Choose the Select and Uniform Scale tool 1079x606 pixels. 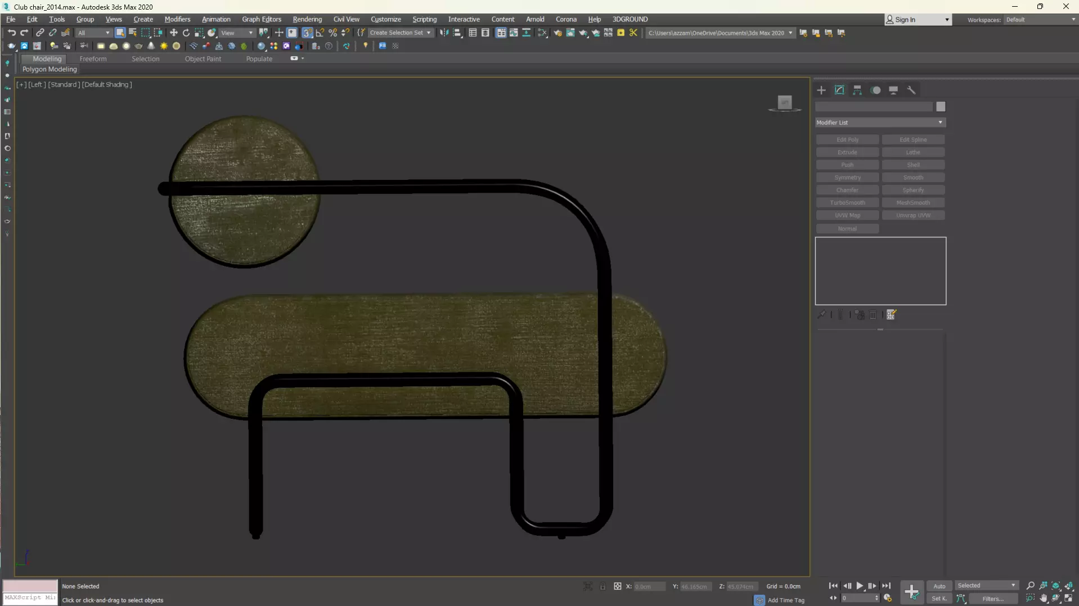click(199, 33)
